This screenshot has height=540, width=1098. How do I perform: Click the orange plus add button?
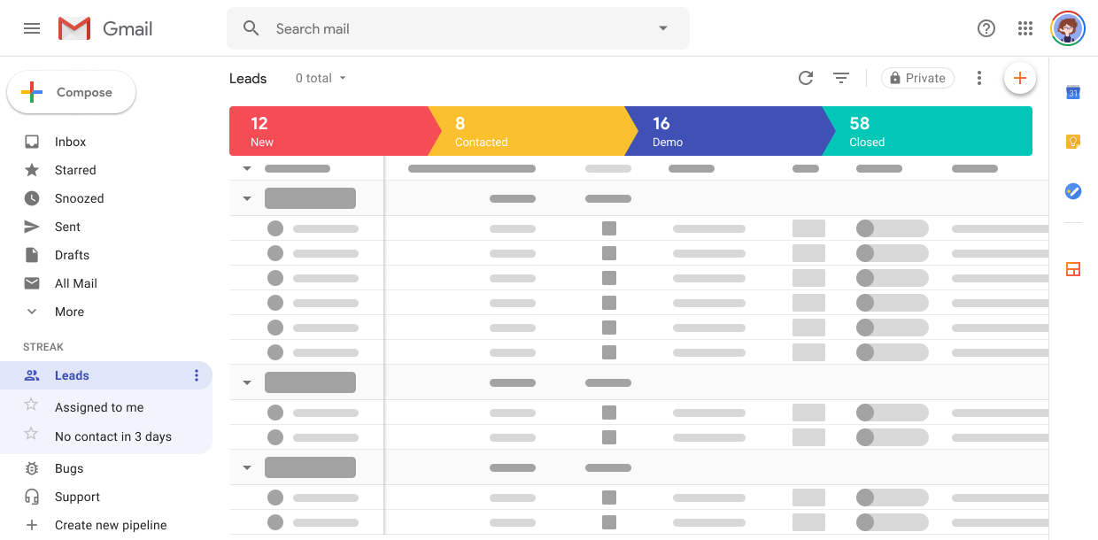click(x=1019, y=78)
